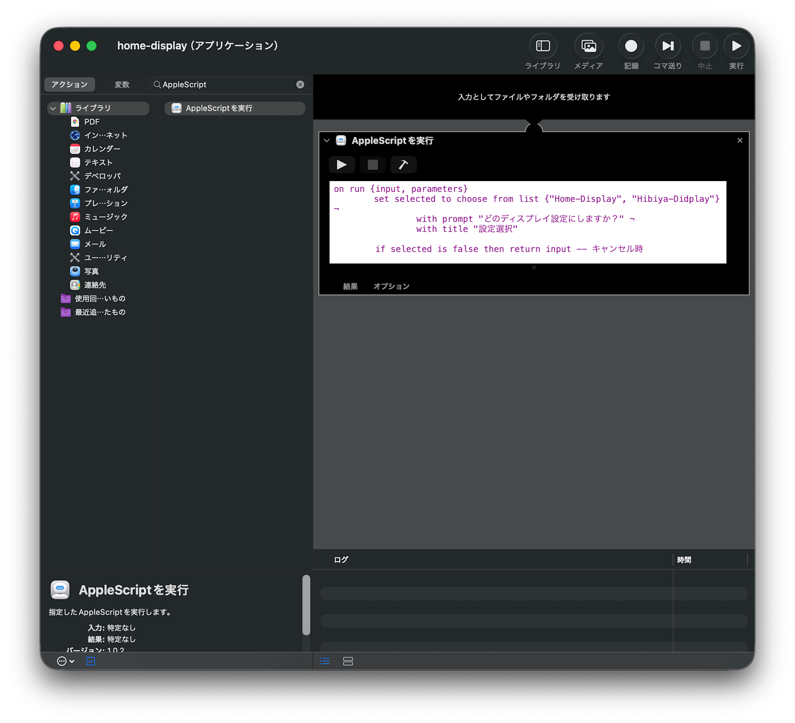Compile script with the hammer icon
The width and height of the screenshot is (795, 723).
403,165
